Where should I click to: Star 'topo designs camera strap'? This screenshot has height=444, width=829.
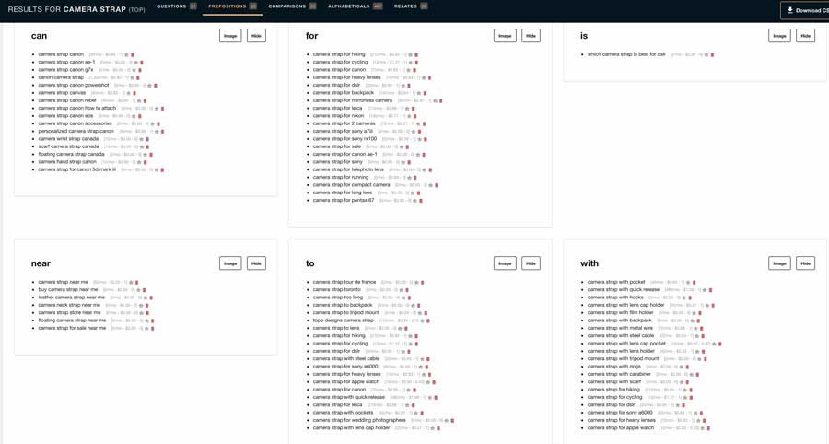422,321
